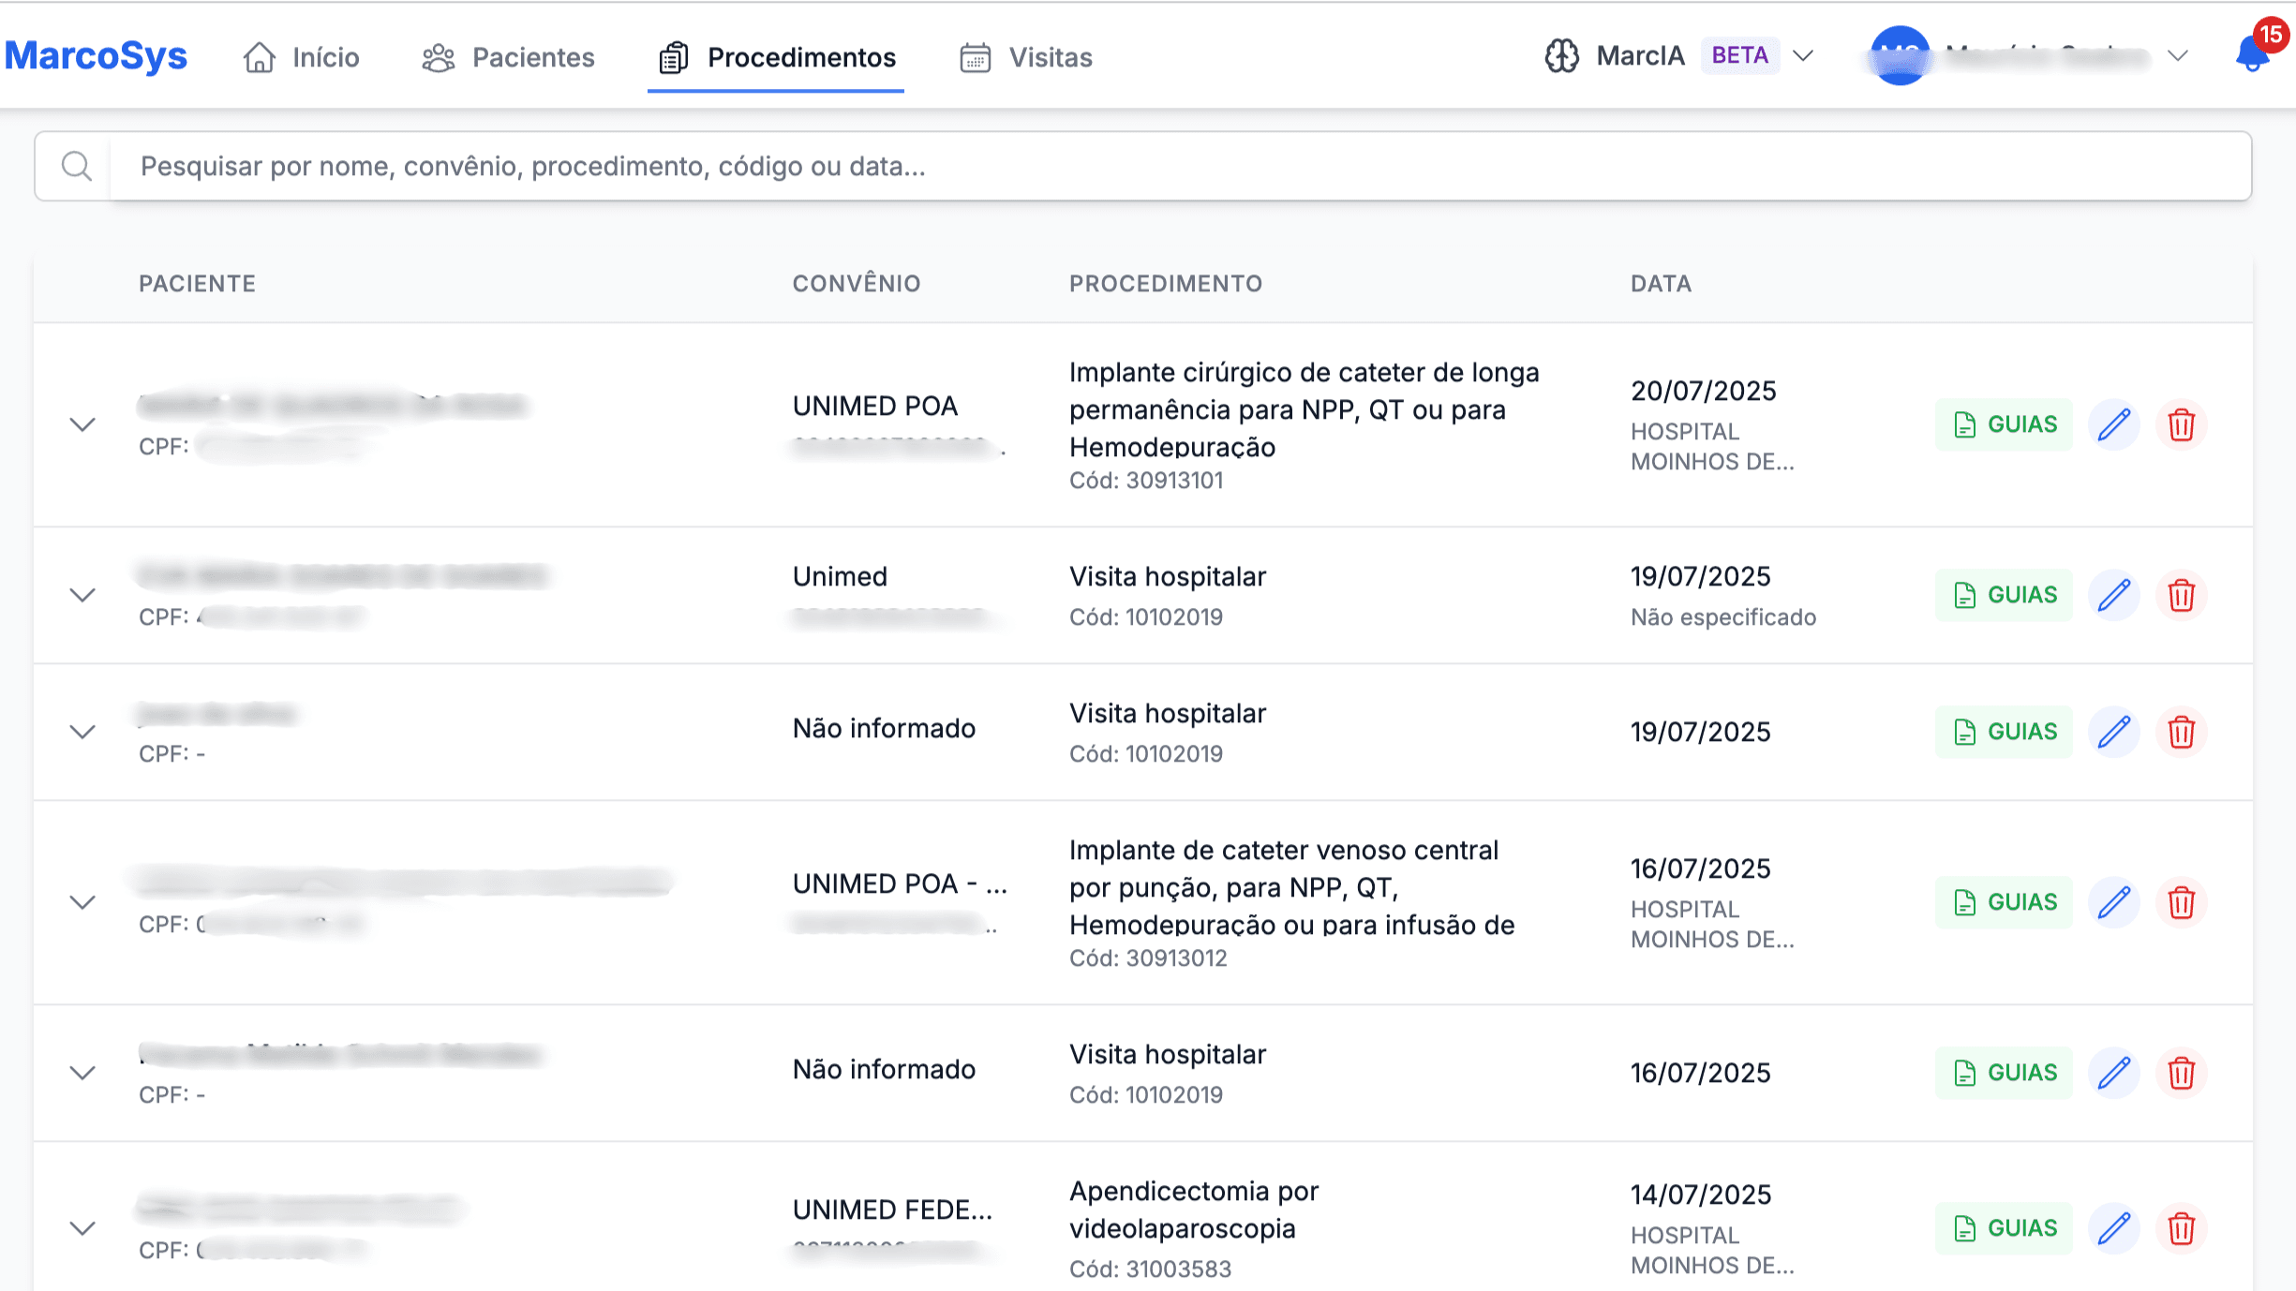Click the MarcoSys logo
The width and height of the screenshot is (2296, 1291).
(x=97, y=54)
